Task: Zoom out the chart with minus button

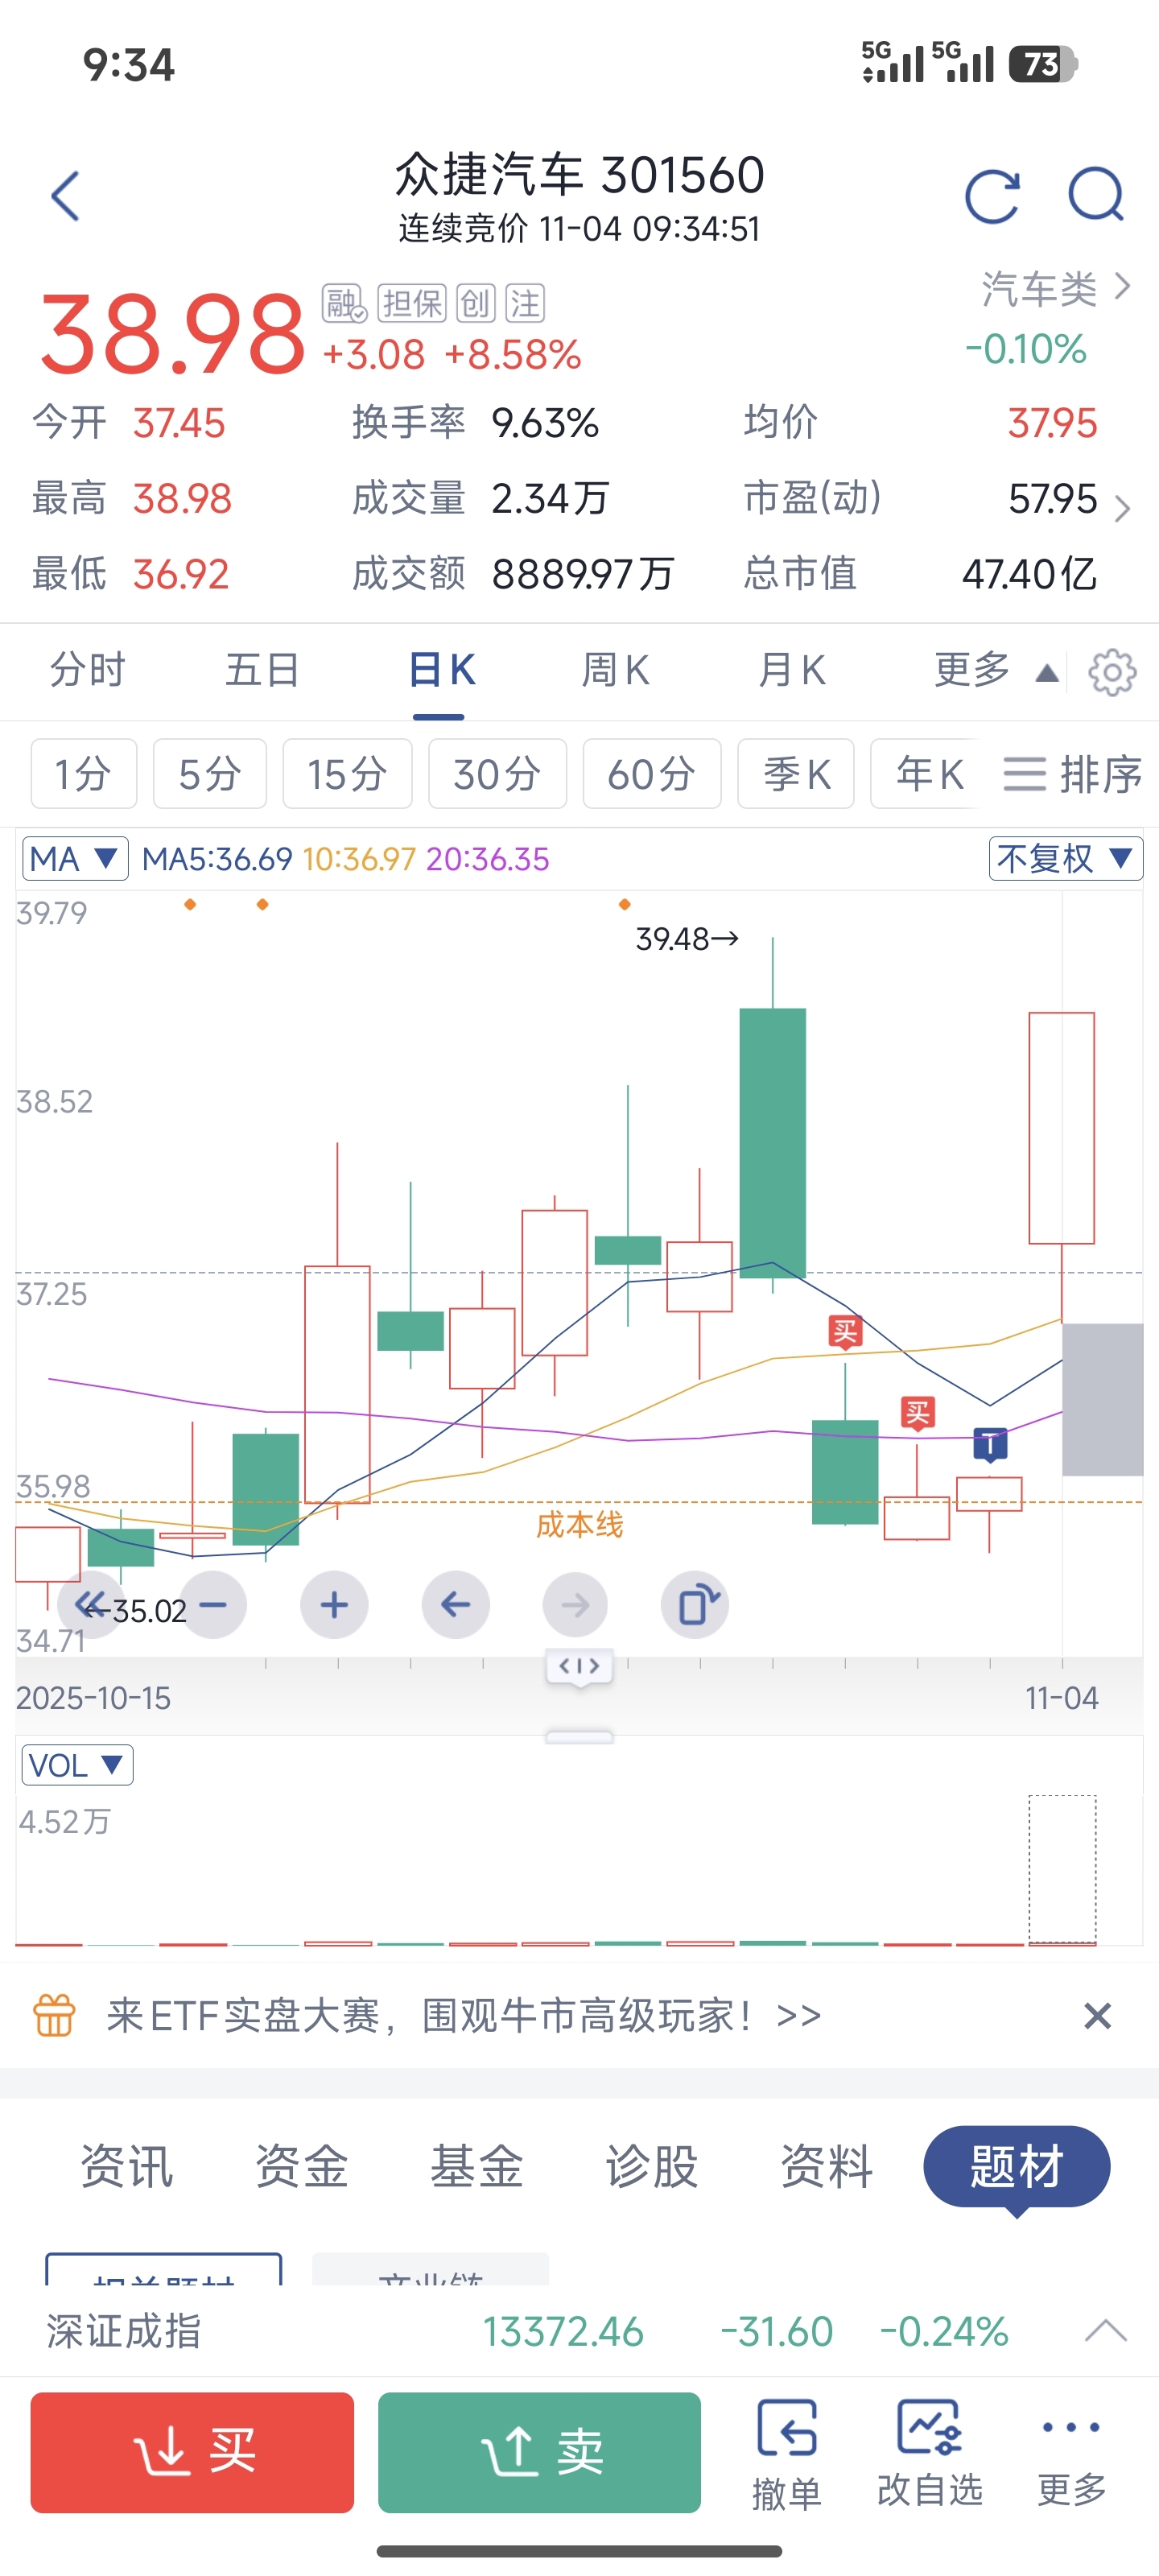Action: point(213,1605)
